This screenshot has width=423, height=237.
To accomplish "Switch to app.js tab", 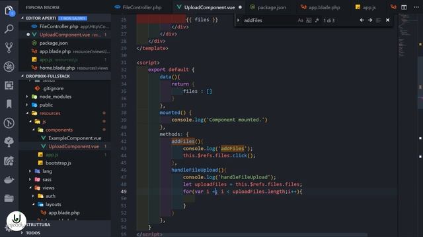I will (365, 7).
